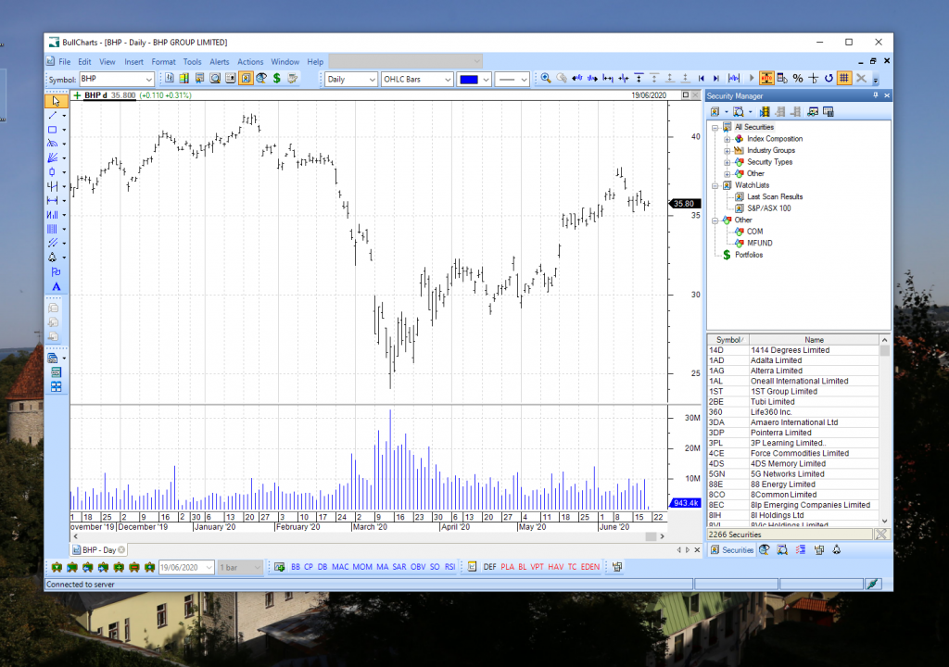Image resolution: width=949 pixels, height=667 pixels.
Task: Click the refresh/reload chart icon
Action: pyautogui.click(x=829, y=78)
